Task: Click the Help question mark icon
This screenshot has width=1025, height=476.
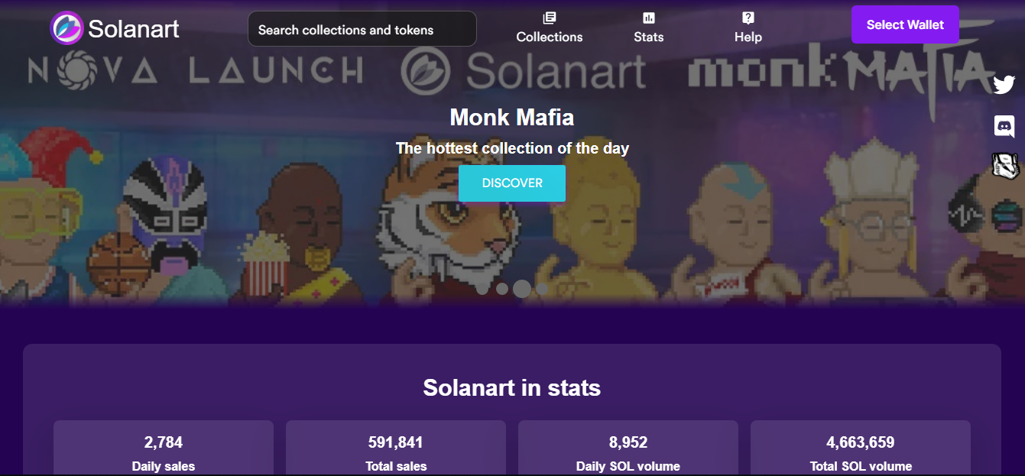Action: click(748, 18)
